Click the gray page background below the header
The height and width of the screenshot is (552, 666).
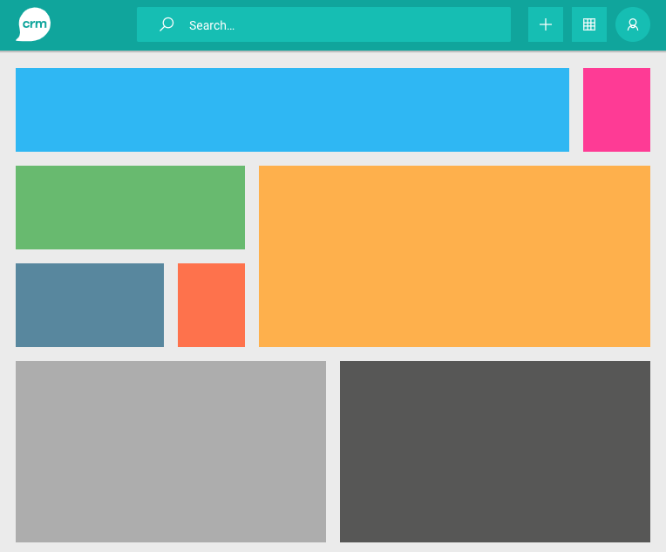[333, 59]
